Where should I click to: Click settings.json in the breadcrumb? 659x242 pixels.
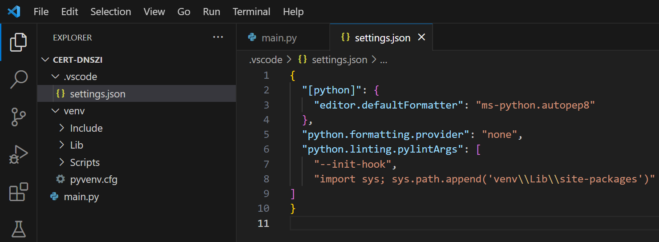click(x=340, y=60)
